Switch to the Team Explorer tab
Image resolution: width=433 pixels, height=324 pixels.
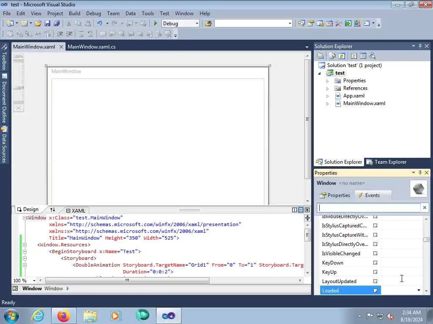(x=386, y=162)
